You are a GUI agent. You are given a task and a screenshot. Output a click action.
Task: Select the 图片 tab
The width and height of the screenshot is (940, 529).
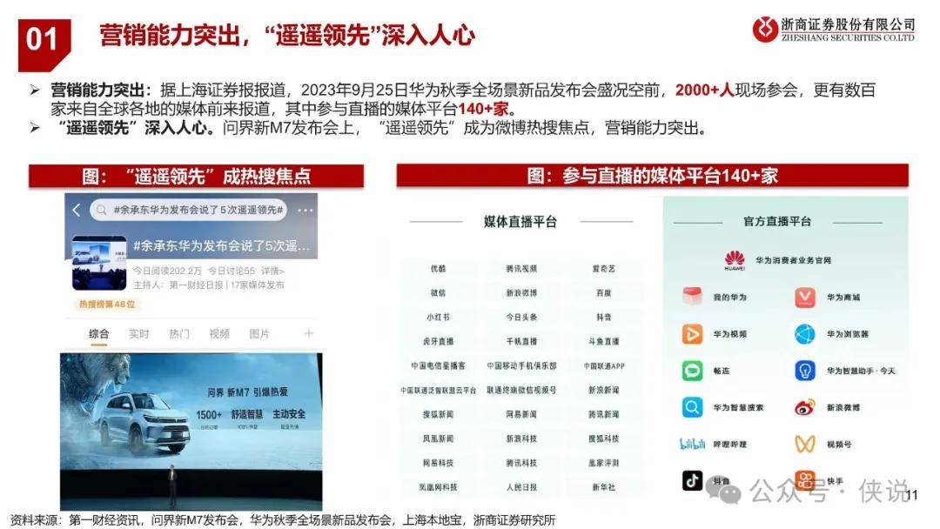pyautogui.click(x=259, y=334)
